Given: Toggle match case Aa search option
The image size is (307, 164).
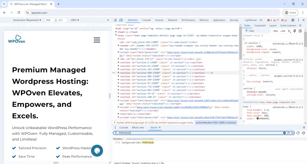Looking at the screenshot, I should tap(293, 133).
